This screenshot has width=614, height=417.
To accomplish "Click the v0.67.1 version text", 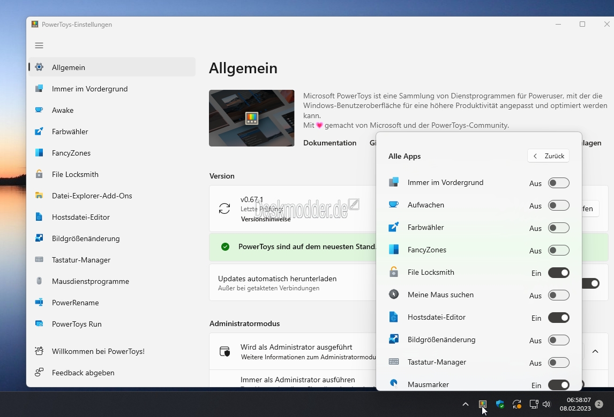I will pos(252,199).
